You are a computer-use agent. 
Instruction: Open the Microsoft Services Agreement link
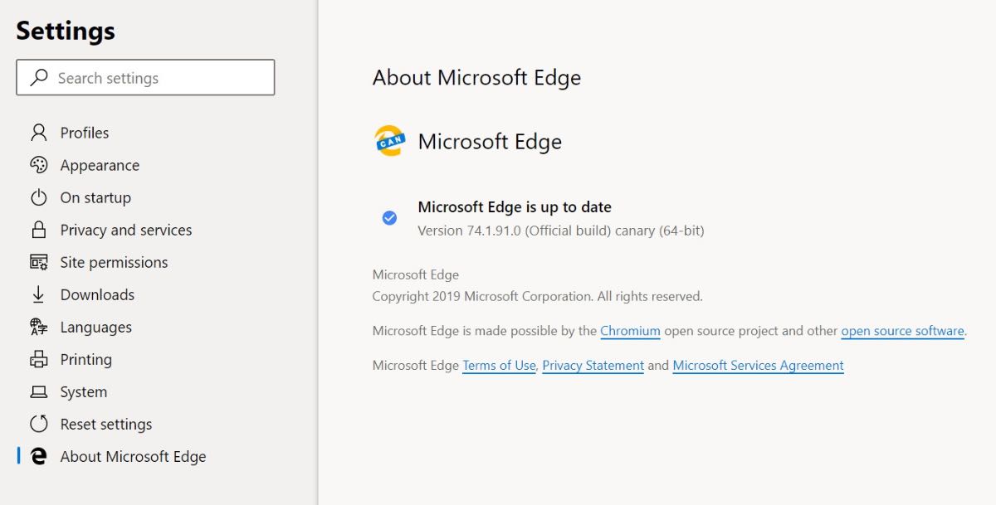coord(758,365)
